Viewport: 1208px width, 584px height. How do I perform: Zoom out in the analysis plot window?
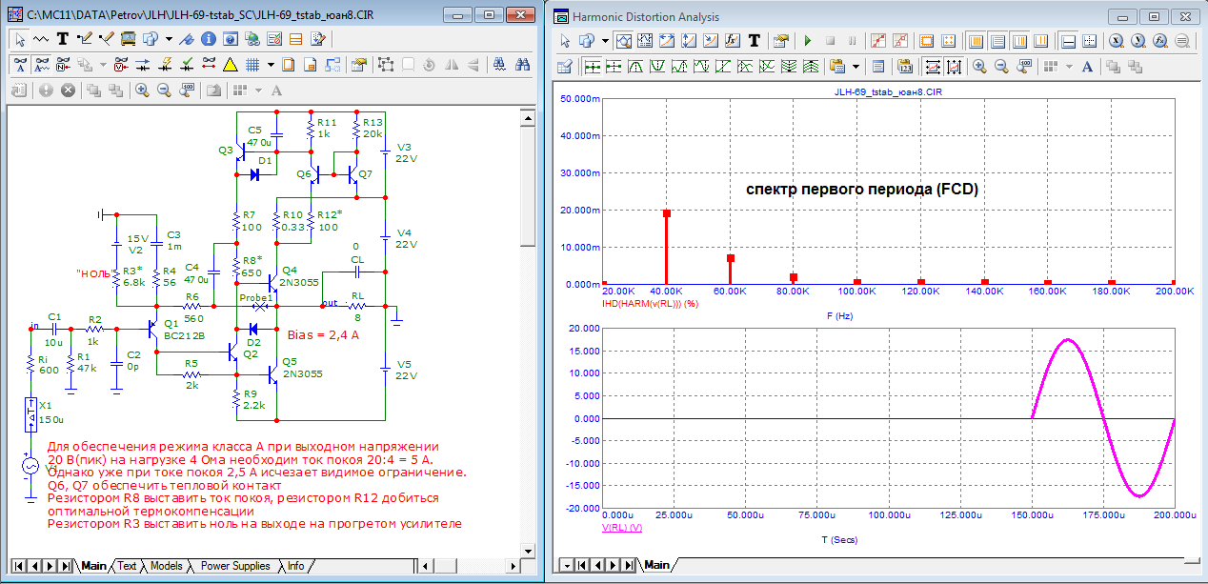point(1001,67)
